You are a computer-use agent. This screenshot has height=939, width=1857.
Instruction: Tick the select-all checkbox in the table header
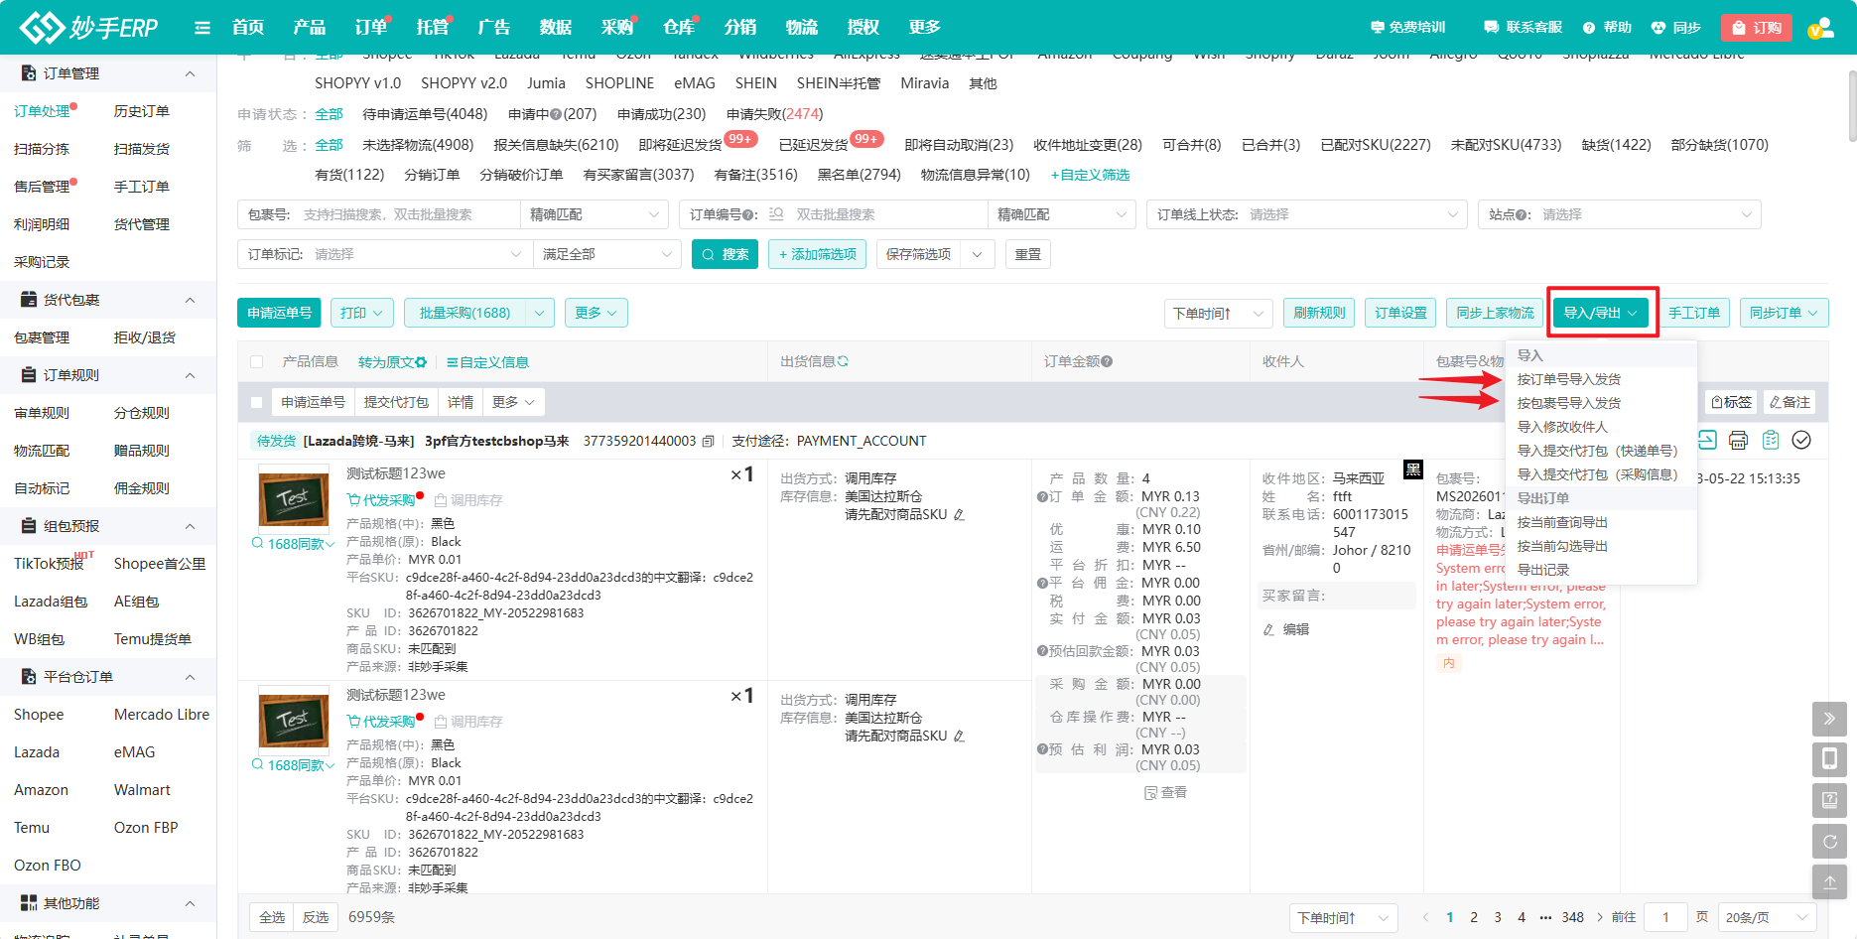[257, 362]
